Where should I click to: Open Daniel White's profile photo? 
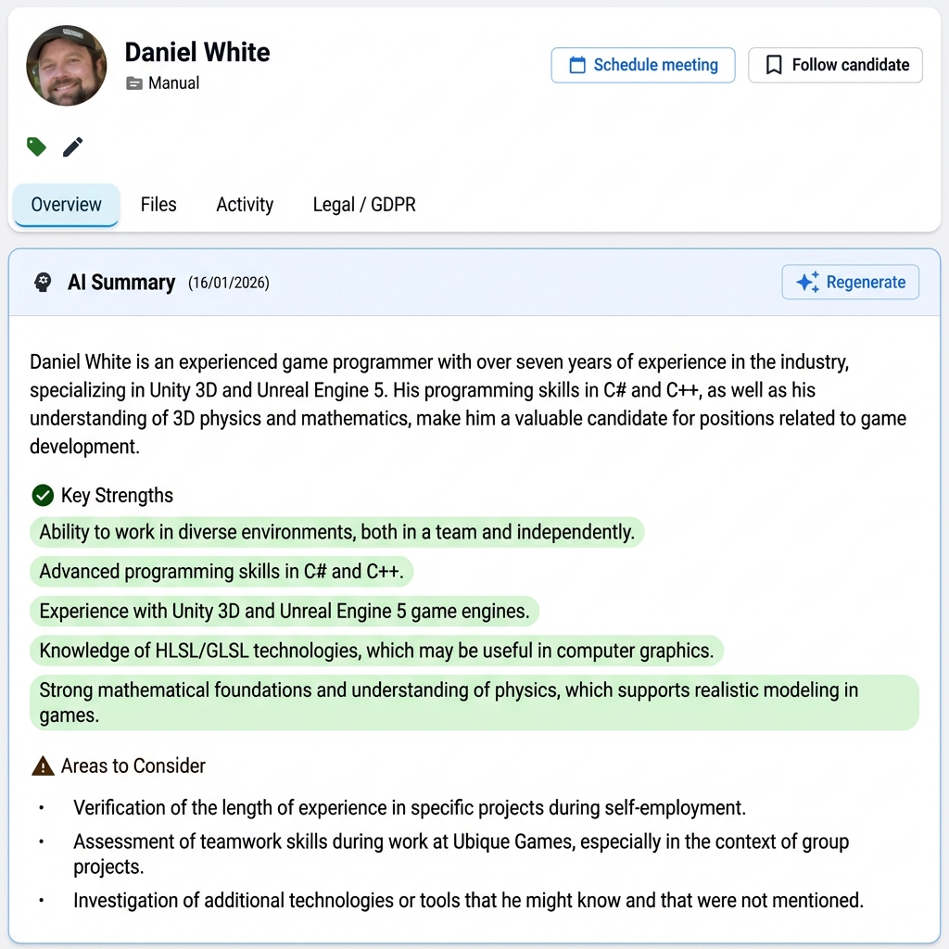click(66, 65)
